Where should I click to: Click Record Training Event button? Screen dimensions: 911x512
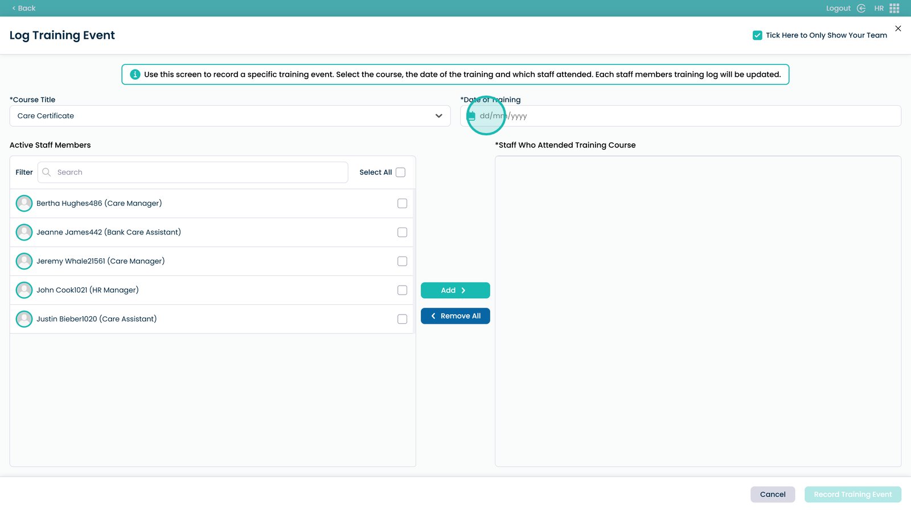point(853,494)
